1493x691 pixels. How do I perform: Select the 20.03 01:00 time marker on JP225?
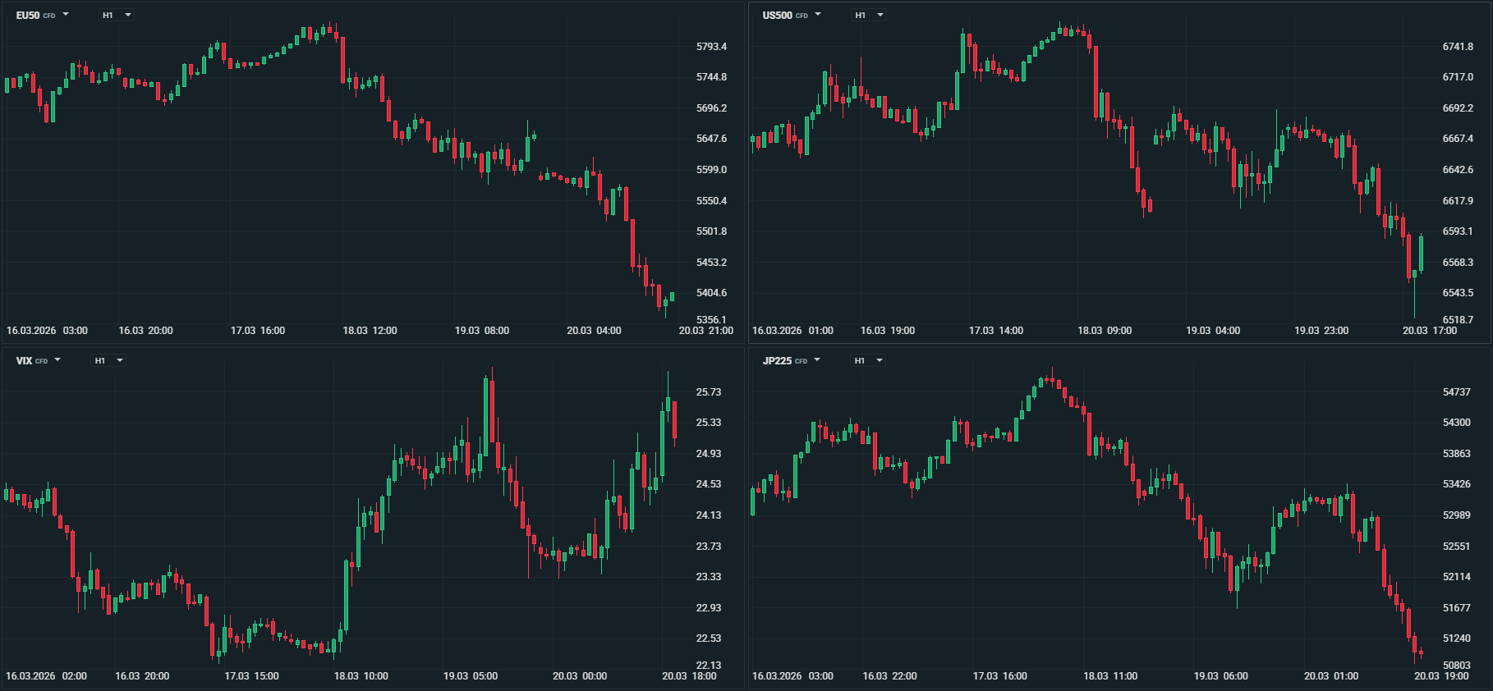(x=1330, y=676)
